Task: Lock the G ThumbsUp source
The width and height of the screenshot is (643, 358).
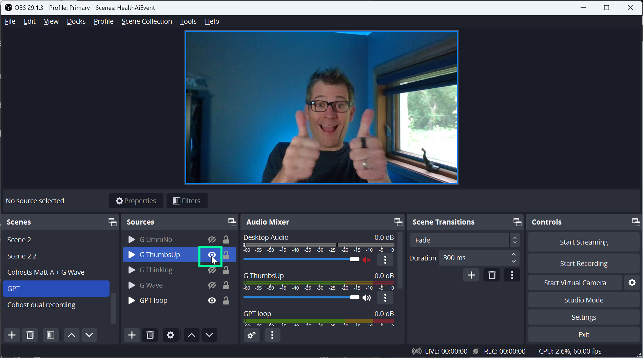Action: point(226,254)
